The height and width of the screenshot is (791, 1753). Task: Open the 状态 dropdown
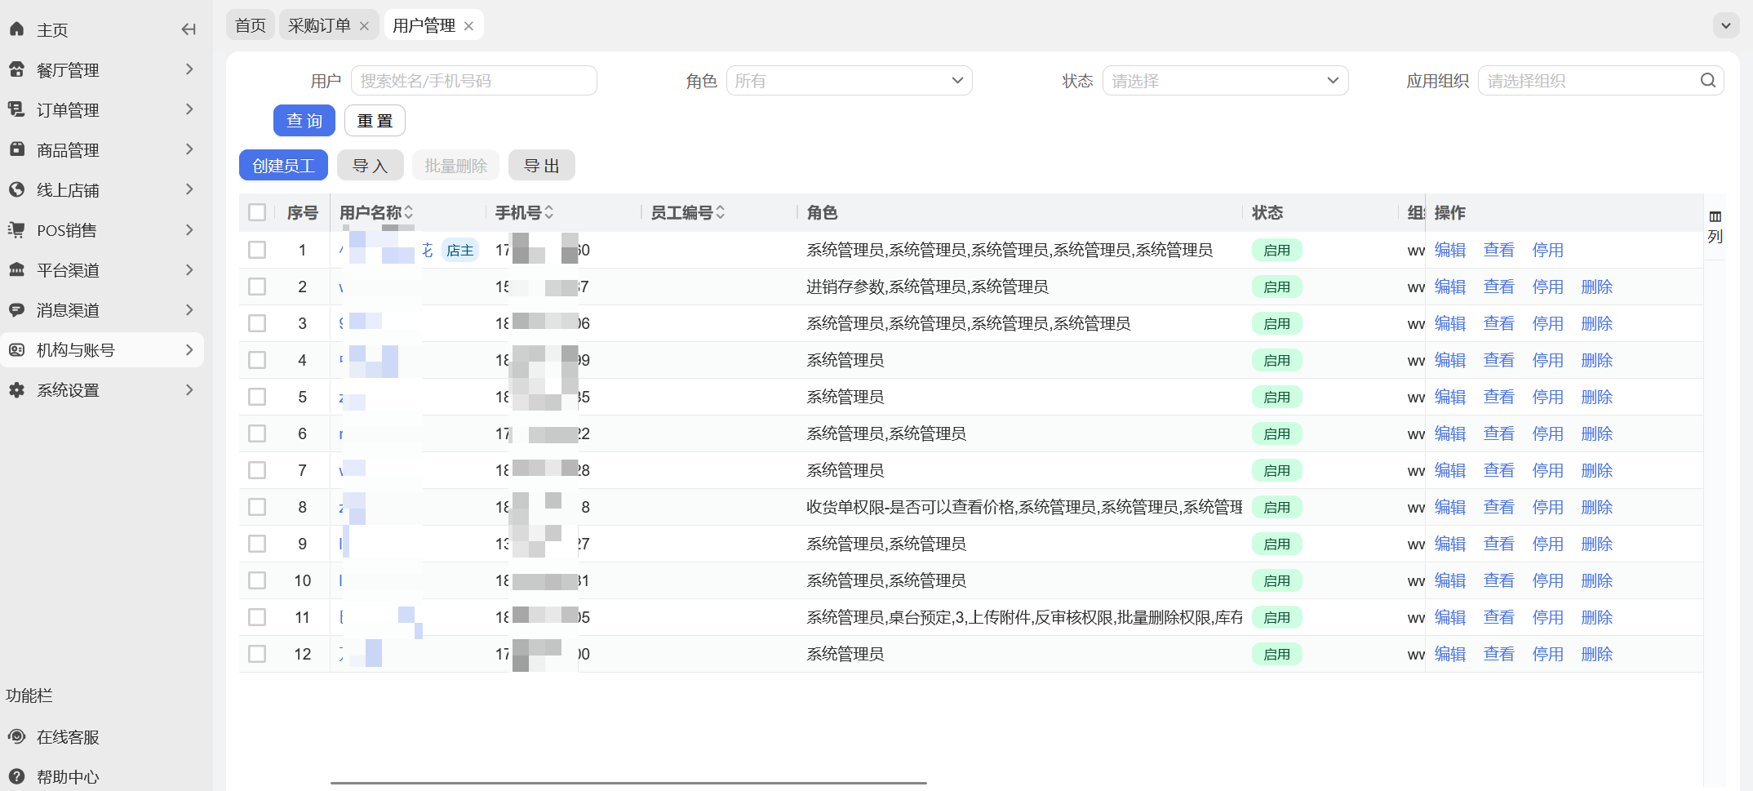pyautogui.click(x=1225, y=80)
